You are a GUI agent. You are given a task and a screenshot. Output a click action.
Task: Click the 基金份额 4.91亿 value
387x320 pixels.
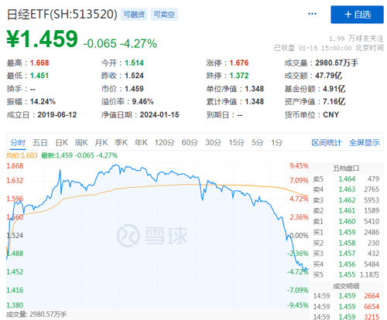[x=334, y=89]
